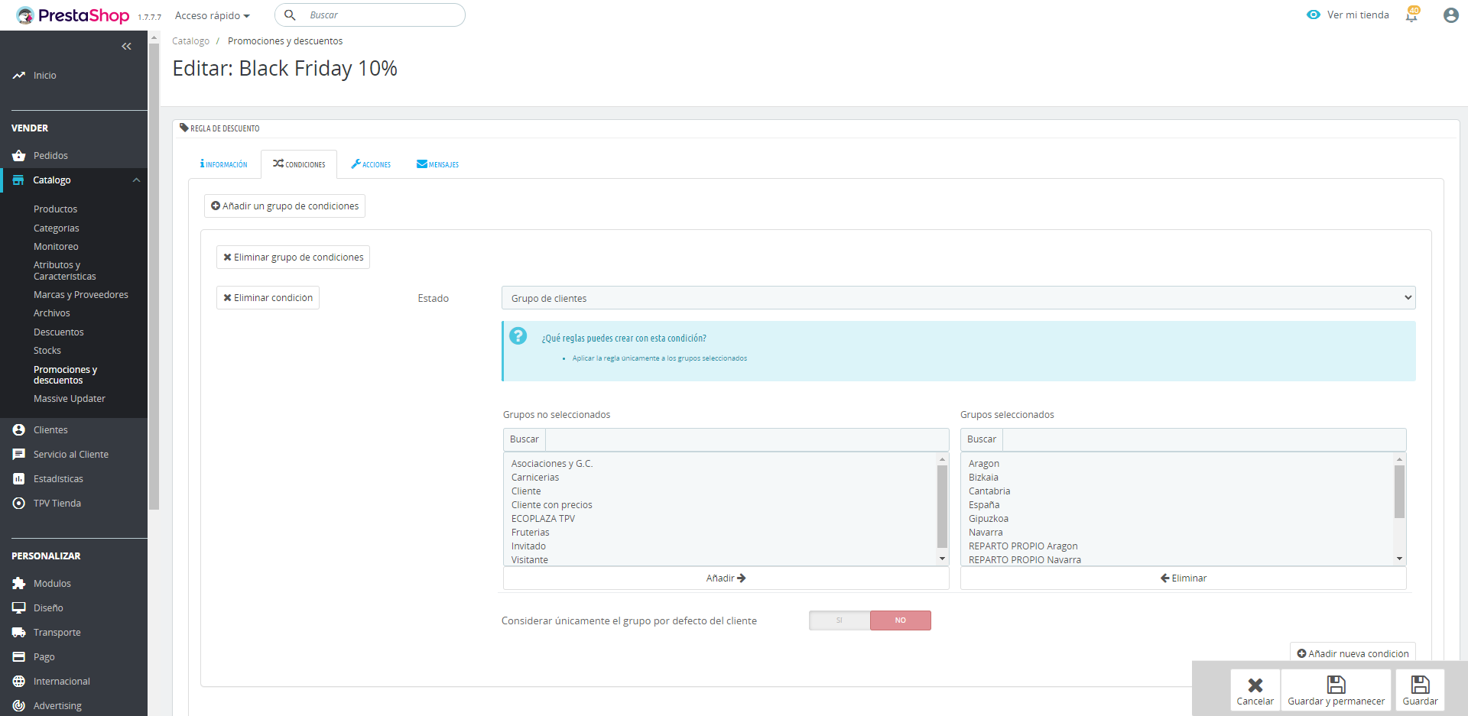Expand the Acceso rápido dropdown
1468x716 pixels.
pos(213,16)
